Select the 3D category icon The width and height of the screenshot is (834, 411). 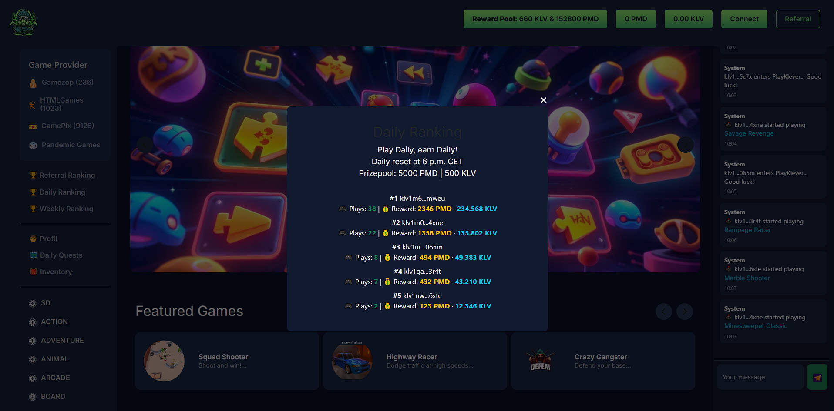(33, 303)
